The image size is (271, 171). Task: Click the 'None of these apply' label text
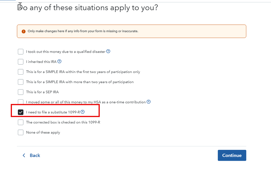click(x=43, y=132)
